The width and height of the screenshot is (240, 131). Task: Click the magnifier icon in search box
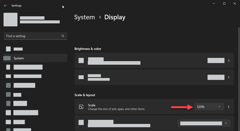[63, 36]
